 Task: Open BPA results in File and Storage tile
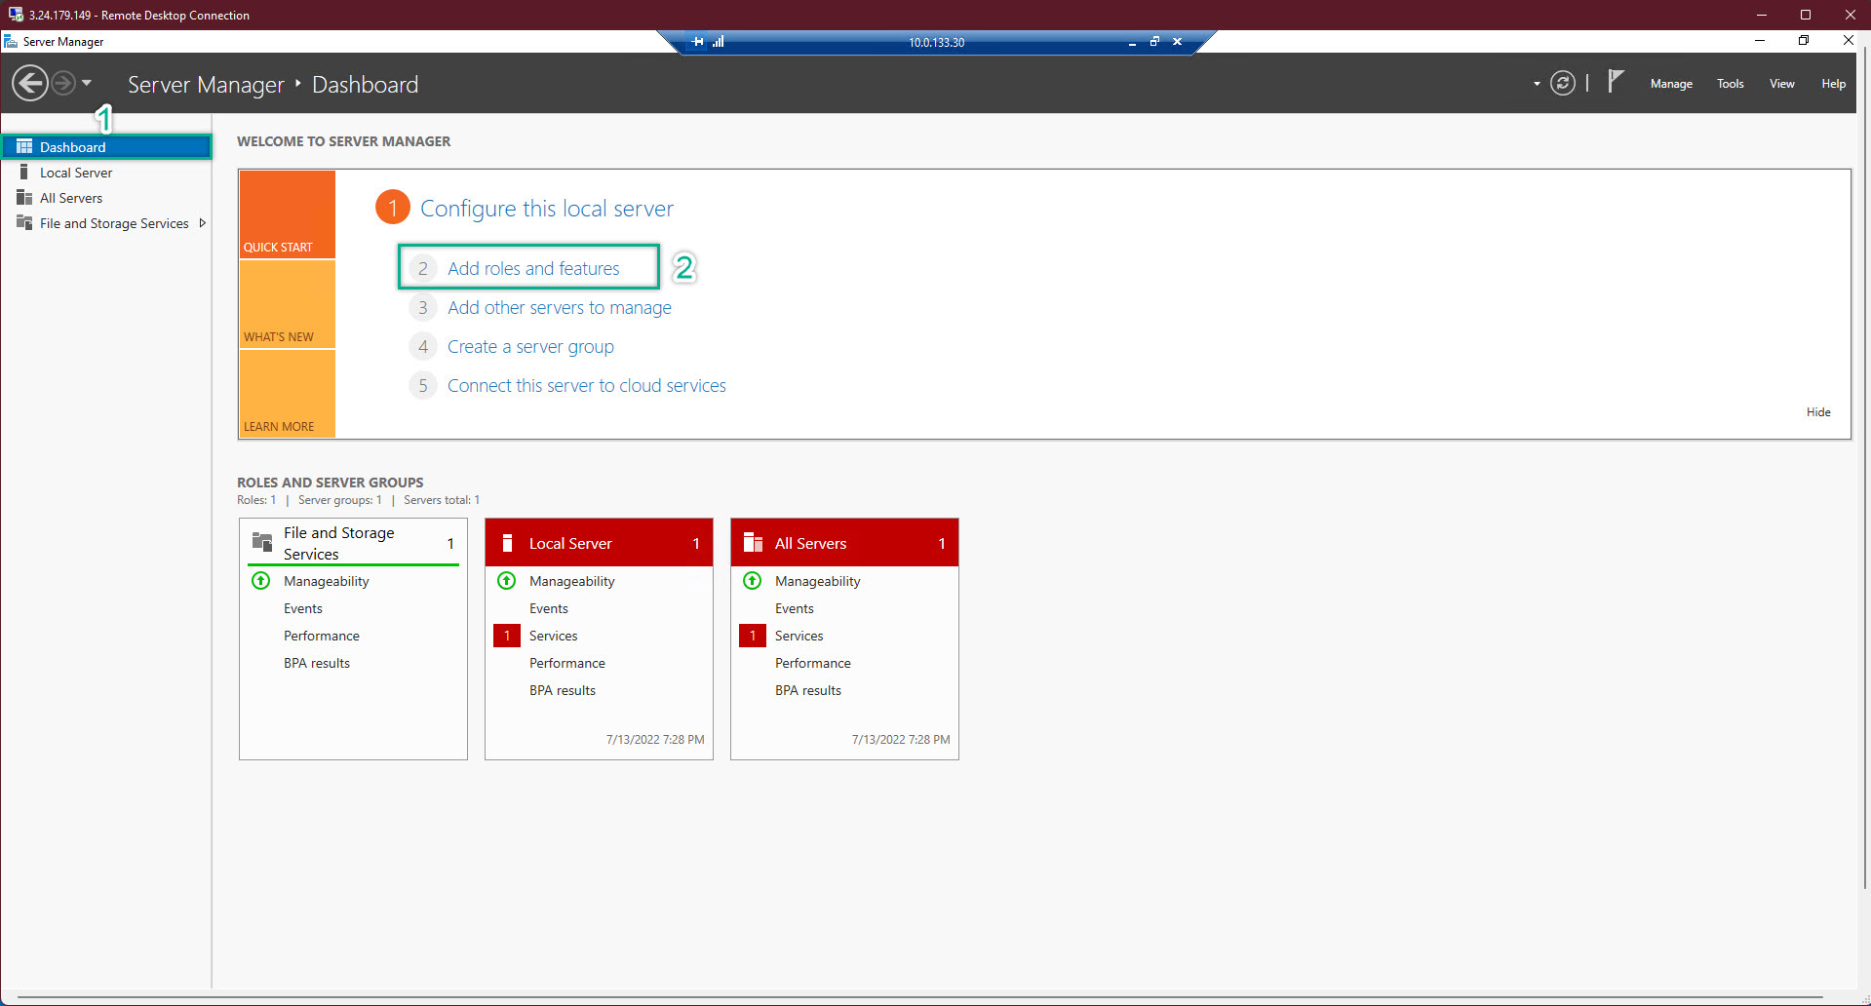pos(317,663)
